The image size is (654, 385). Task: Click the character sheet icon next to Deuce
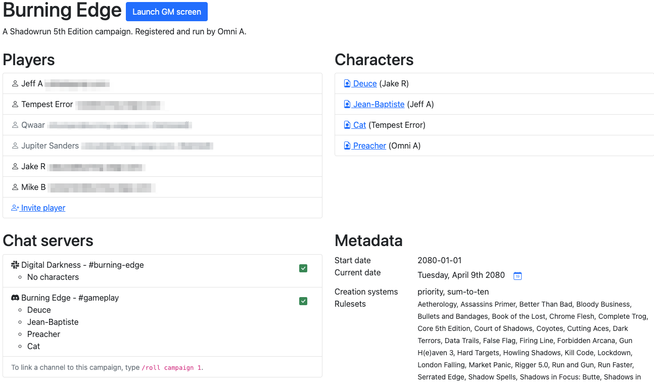pyautogui.click(x=347, y=84)
